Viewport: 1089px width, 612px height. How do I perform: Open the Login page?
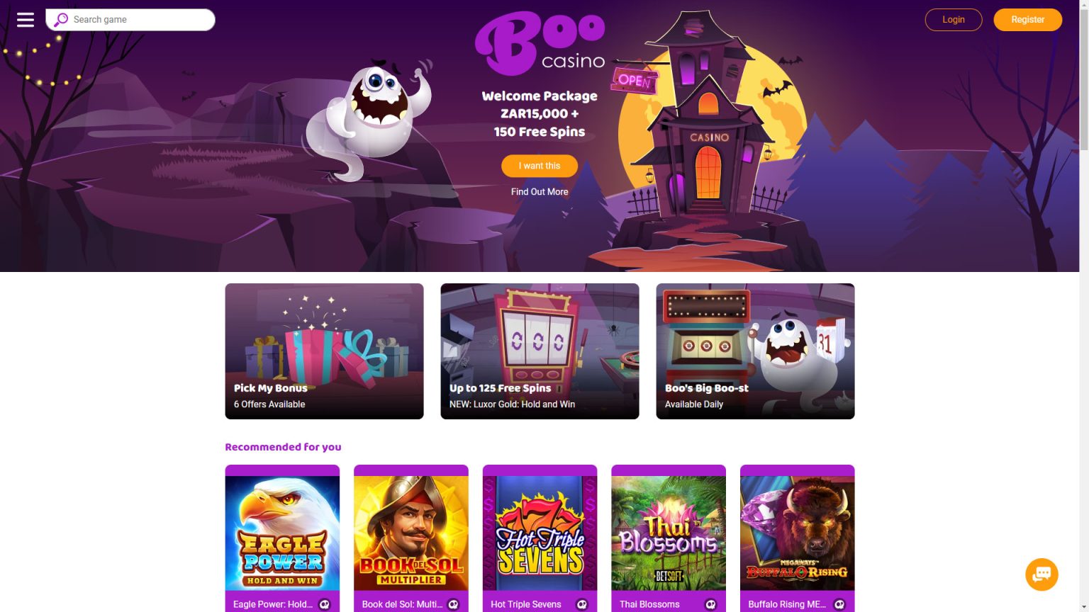click(954, 20)
